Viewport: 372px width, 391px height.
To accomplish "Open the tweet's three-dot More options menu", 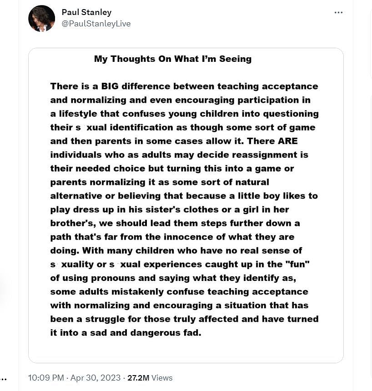I will pyautogui.click(x=338, y=12).
